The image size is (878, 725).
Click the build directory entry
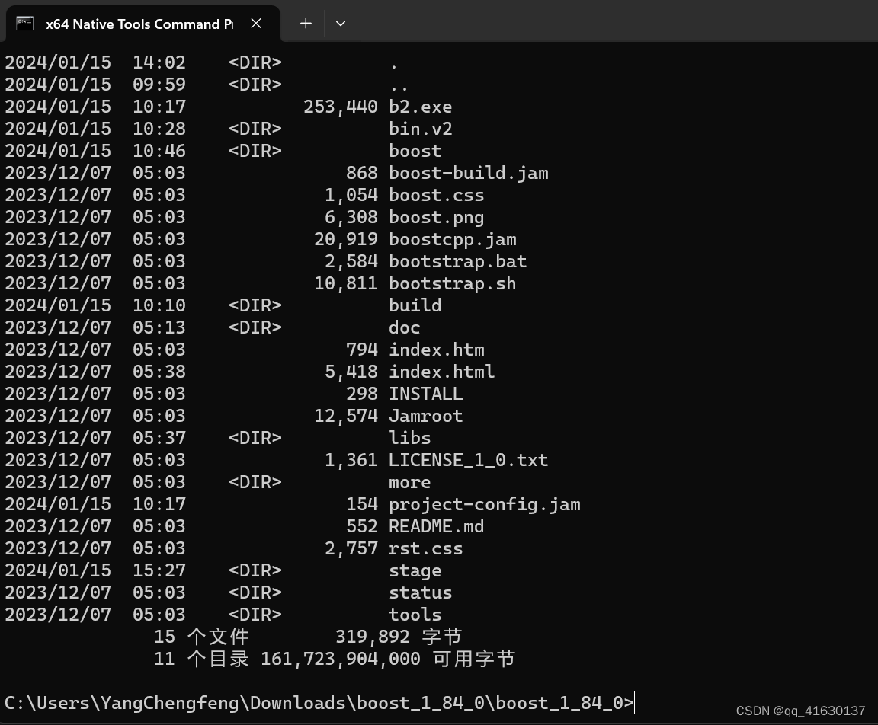415,305
